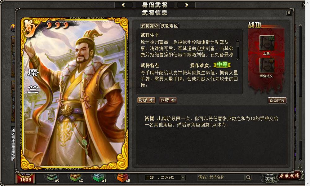This screenshot has height=186, width=310.
Task: Open the 天牢 button
Action: (270, 179)
